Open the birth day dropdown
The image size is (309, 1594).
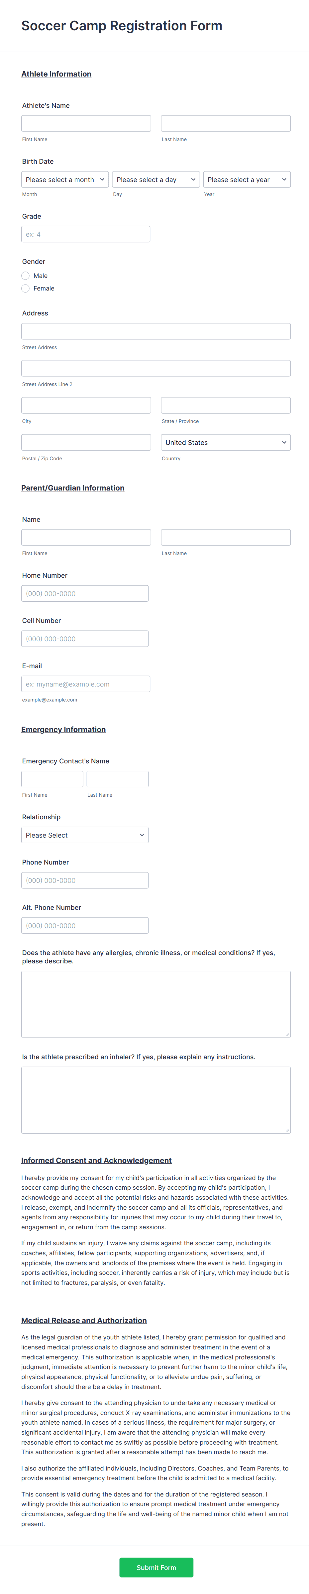[156, 179]
